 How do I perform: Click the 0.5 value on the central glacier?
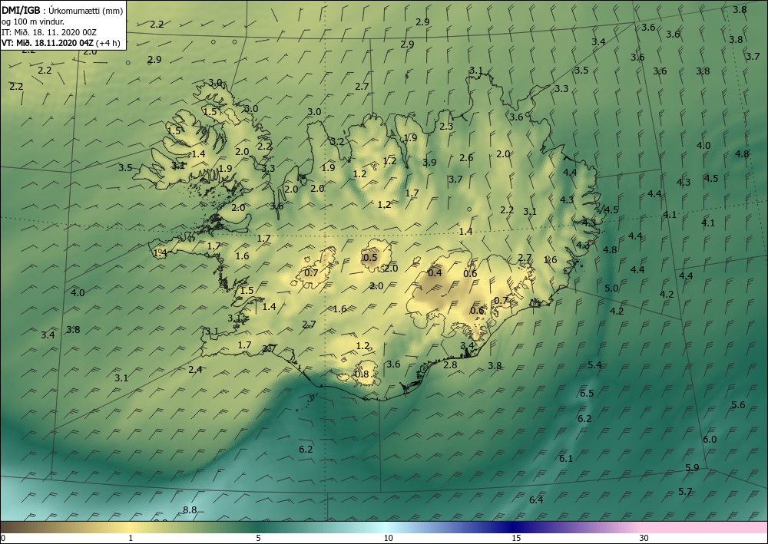pyautogui.click(x=370, y=257)
